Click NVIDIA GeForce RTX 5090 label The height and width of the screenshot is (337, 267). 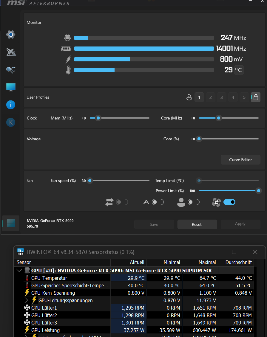pos(50,221)
